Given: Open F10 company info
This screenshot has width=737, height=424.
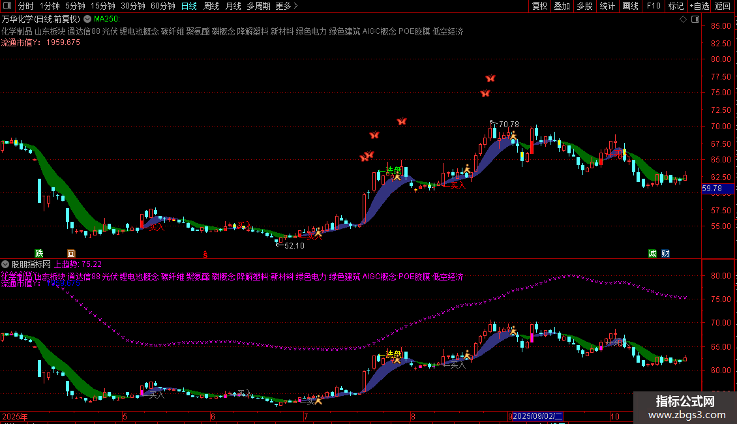Looking at the screenshot, I should 654,6.
